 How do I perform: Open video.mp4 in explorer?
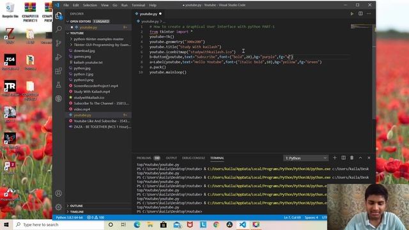(82, 109)
